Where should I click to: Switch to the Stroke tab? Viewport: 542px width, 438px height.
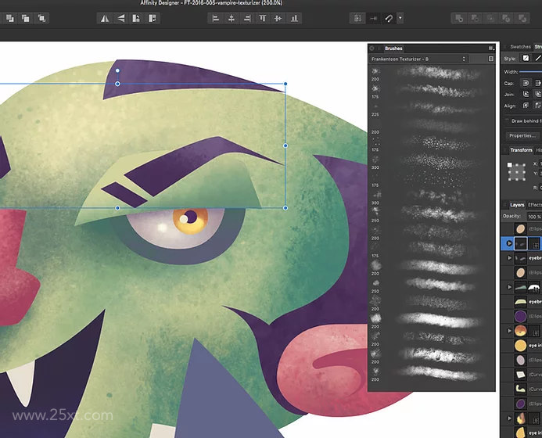538,47
